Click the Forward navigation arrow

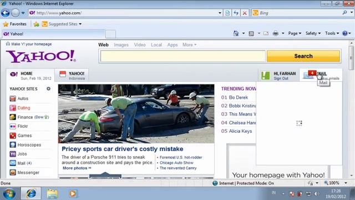pos(16,13)
